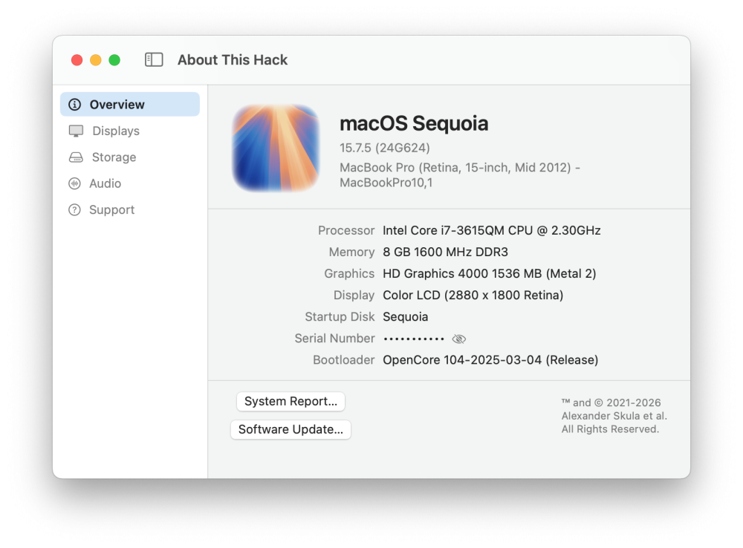Click startup disk value Sequoia
This screenshot has height=548, width=743.
point(406,317)
